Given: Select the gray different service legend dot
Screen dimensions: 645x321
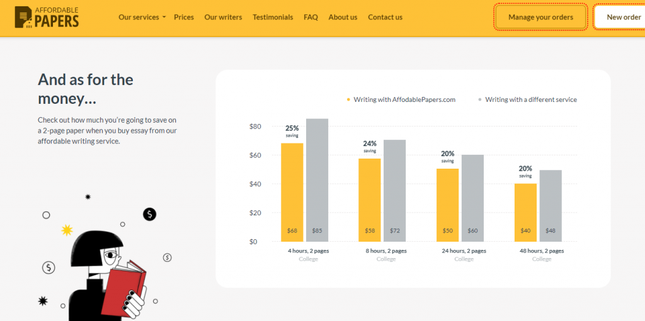Looking at the screenshot, I should coord(480,100).
